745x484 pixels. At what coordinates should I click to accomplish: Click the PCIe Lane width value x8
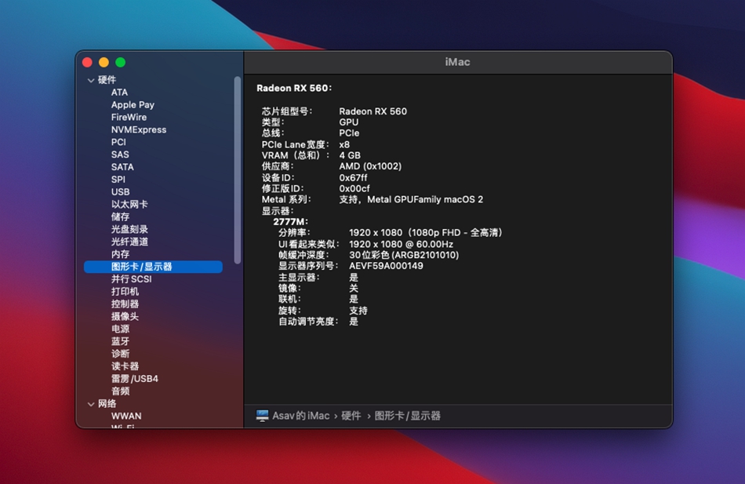pyautogui.click(x=344, y=144)
